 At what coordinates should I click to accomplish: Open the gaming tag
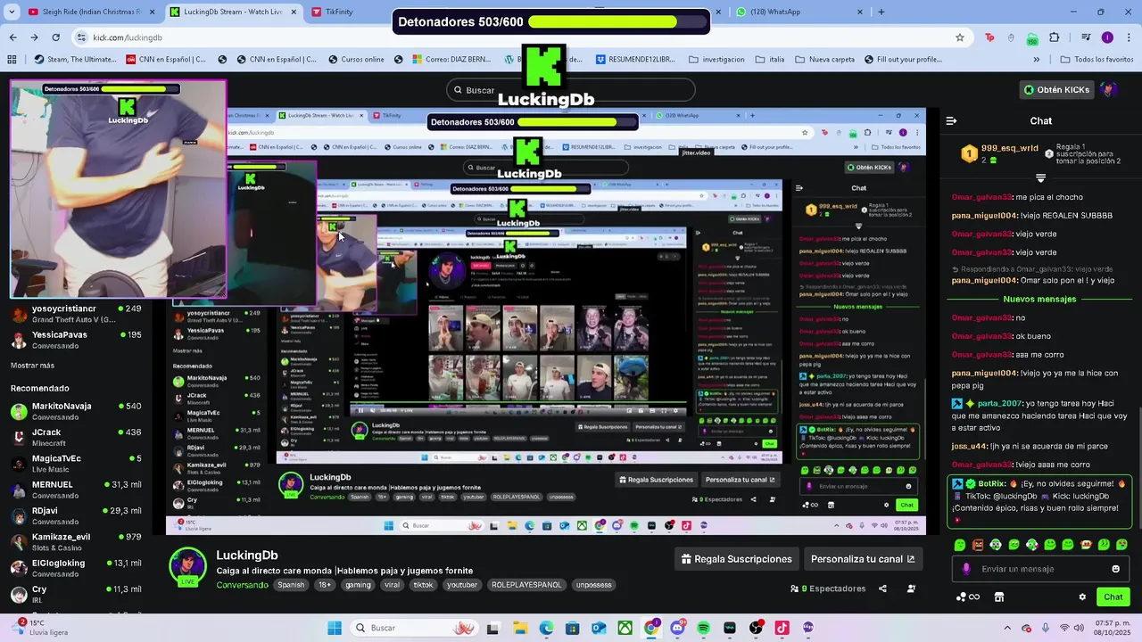pos(358,585)
